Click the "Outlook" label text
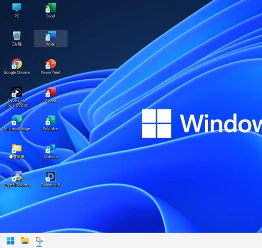The width and height of the screenshot is (262, 248). click(x=51, y=156)
